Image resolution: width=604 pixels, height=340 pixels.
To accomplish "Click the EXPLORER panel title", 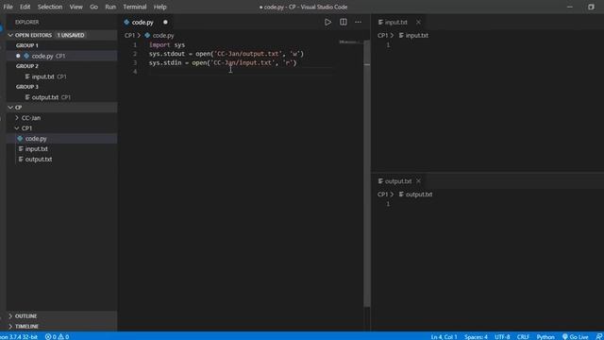I will [27, 23].
